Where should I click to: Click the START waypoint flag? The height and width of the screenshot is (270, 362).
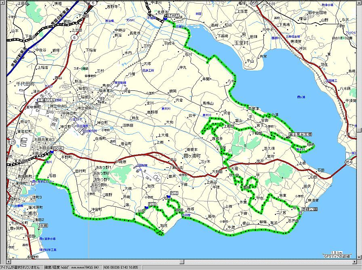(x=165, y=19)
